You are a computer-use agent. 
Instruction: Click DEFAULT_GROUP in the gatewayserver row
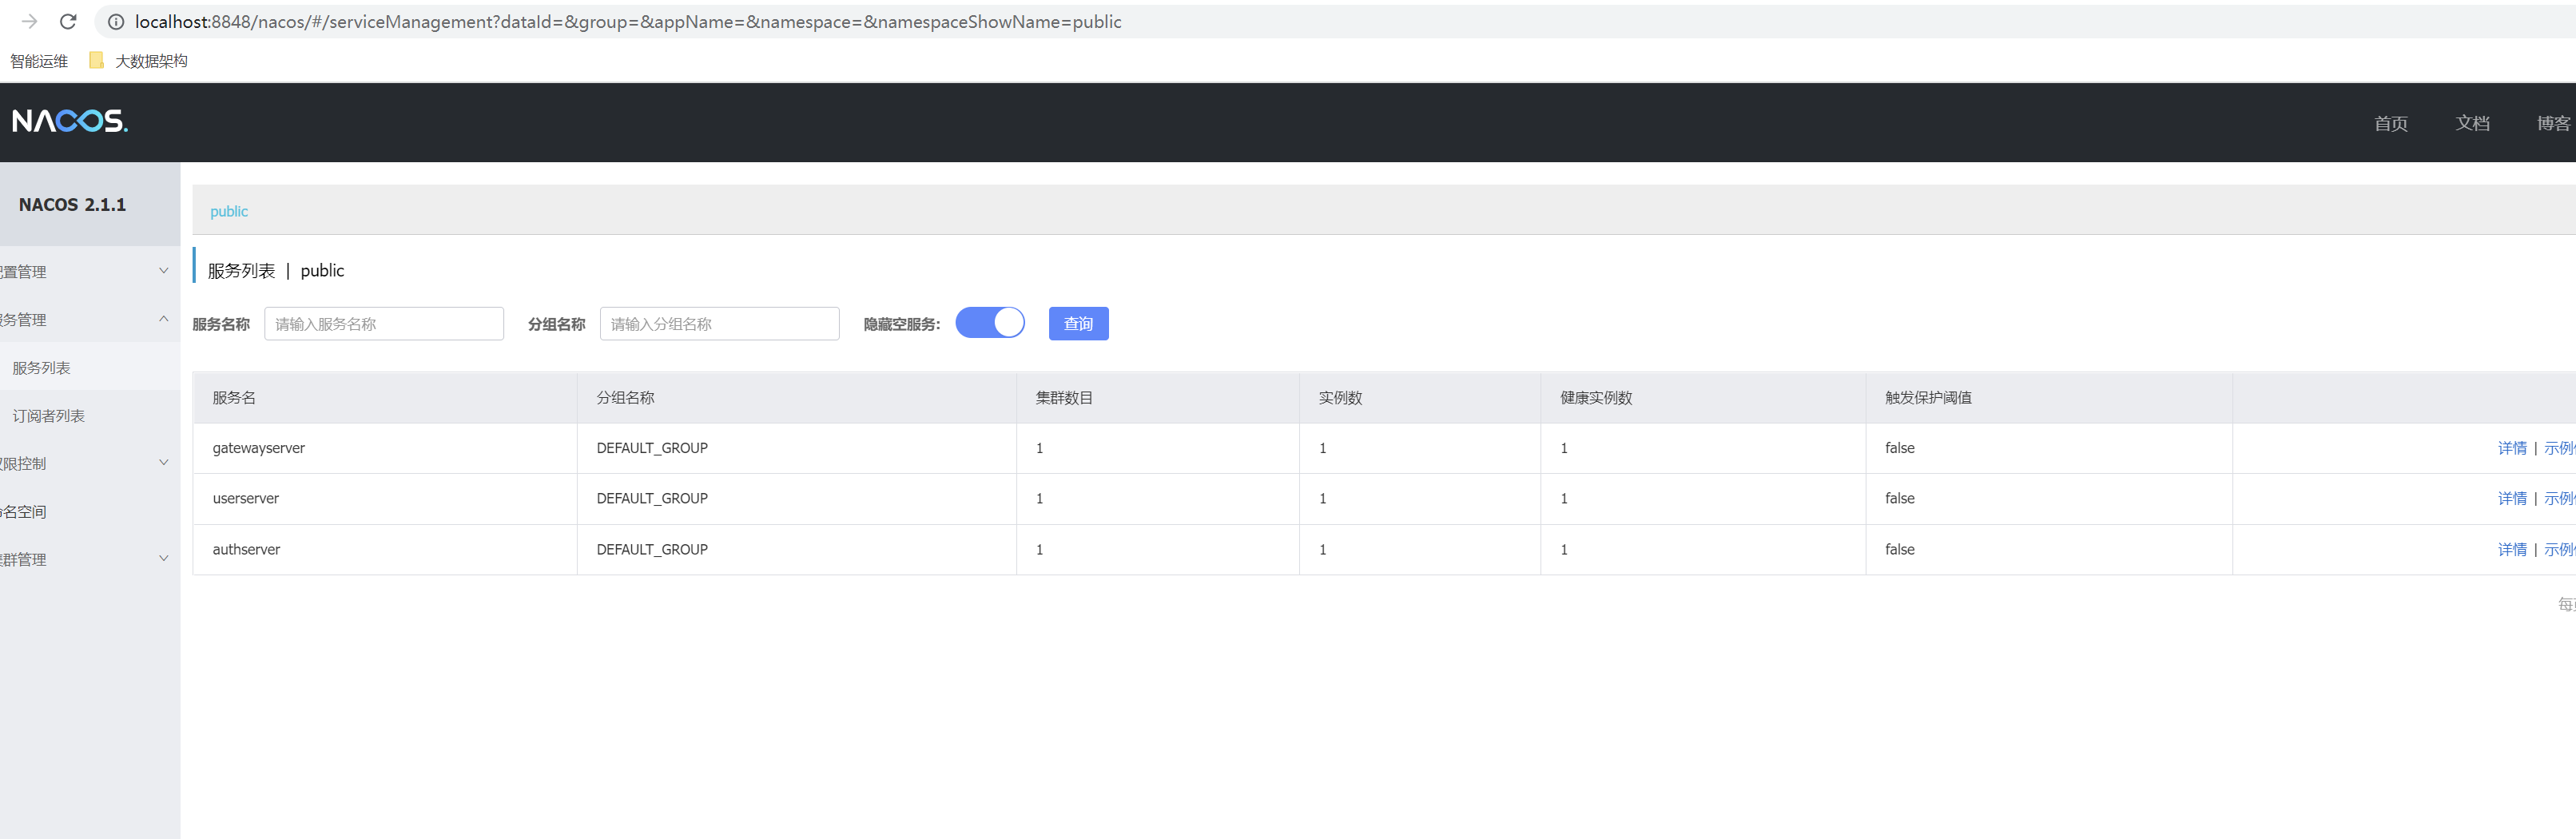(652, 448)
